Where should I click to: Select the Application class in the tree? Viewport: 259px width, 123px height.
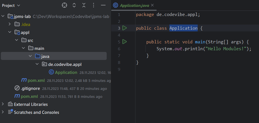[66, 72]
